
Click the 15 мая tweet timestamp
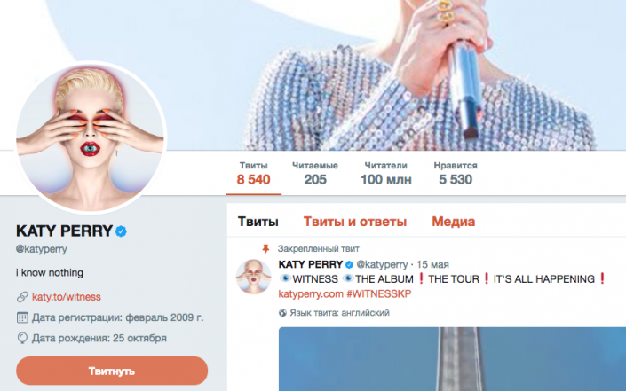tap(434, 264)
